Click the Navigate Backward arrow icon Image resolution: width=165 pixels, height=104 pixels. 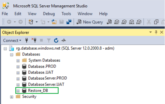[x=9, y=22]
